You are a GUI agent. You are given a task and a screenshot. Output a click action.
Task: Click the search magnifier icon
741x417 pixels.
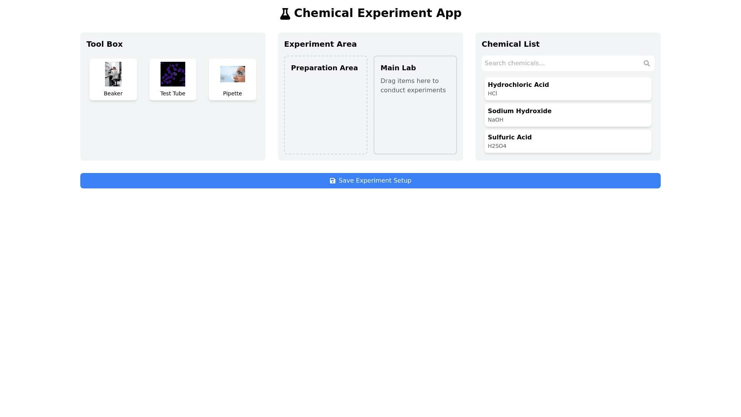pos(646,63)
